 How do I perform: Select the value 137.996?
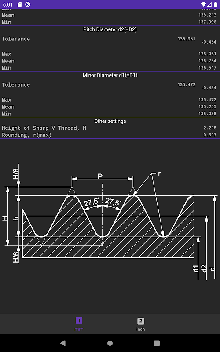point(207,22)
